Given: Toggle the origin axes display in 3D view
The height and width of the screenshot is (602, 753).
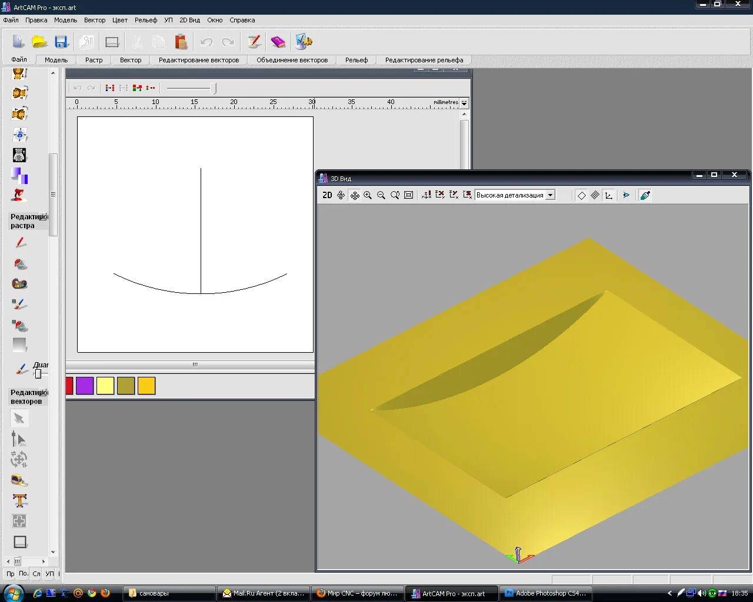Looking at the screenshot, I should tap(609, 195).
